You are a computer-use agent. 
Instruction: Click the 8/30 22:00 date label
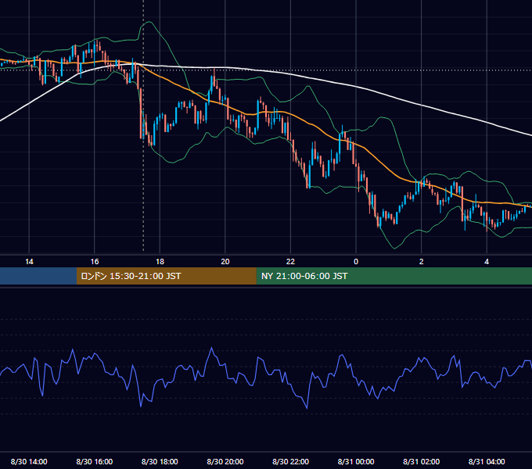tap(290, 461)
